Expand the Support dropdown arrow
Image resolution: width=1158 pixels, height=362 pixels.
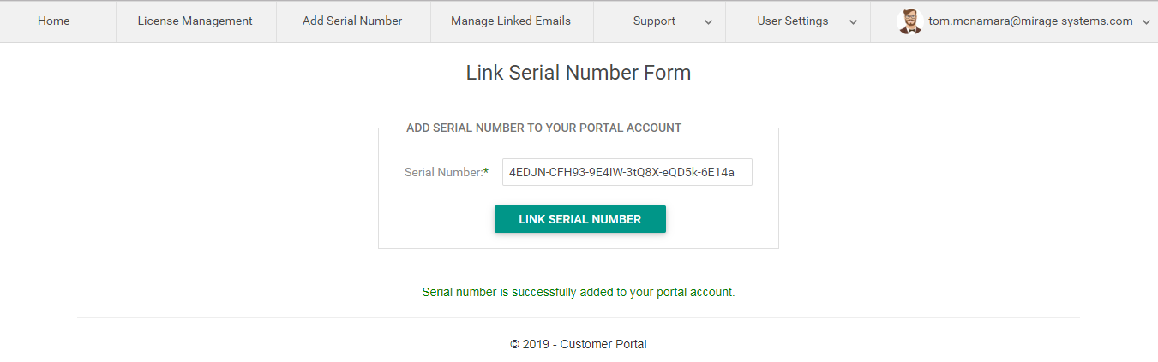coord(708,22)
